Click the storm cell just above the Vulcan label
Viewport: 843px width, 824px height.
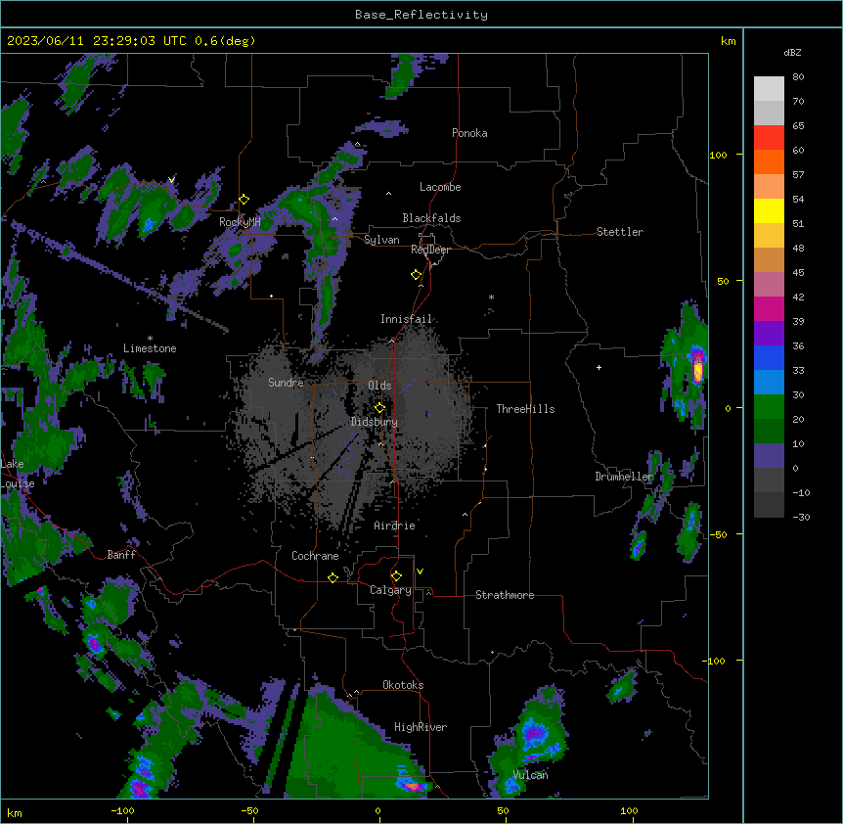(x=536, y=734)
